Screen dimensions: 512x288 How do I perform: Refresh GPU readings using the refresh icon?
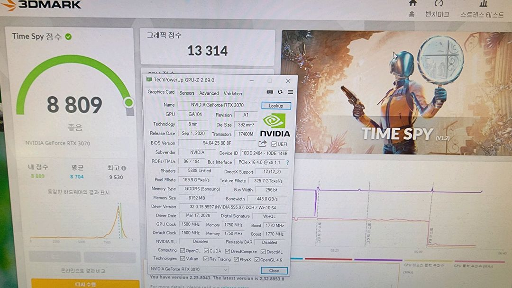pos(280,92)
